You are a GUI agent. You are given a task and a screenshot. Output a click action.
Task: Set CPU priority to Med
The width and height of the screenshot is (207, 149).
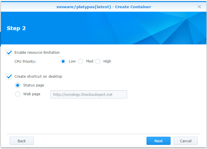[x=80, y=61]
